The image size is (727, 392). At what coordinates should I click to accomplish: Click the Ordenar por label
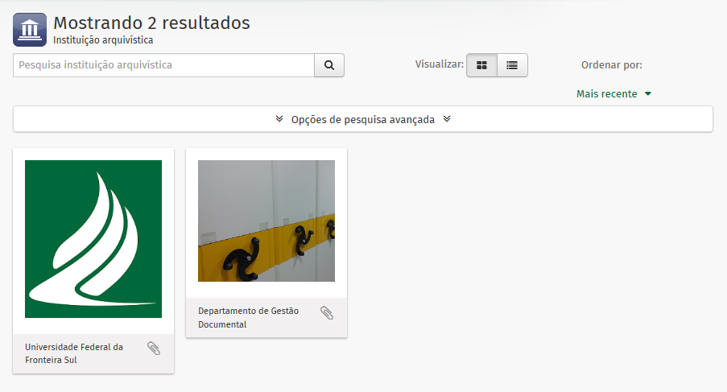pos(612,65)
